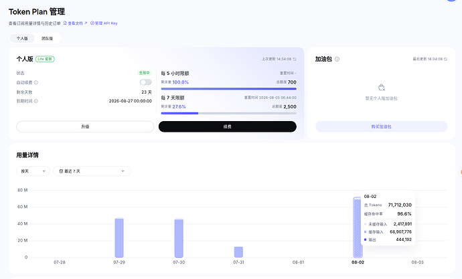Refresh the 个人版 plan card data

point(295,59)
